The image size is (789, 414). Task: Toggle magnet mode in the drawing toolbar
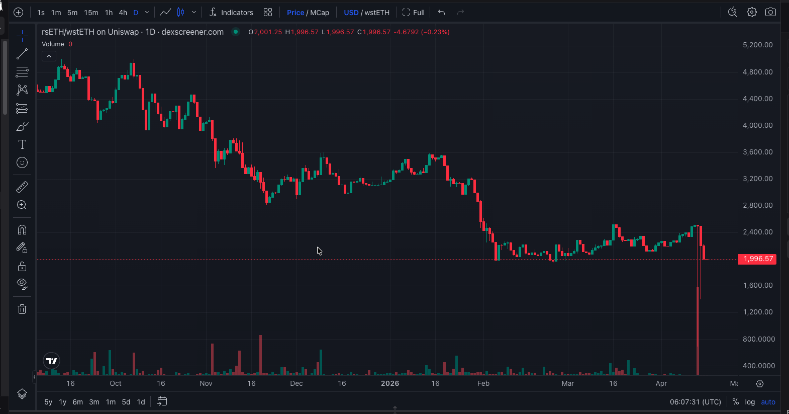pyautogui.click(x=22, y=229)
